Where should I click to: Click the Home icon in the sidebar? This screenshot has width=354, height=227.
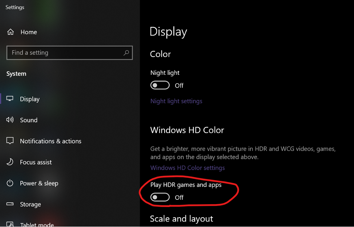pyautogui.click(x=11, y=32)
